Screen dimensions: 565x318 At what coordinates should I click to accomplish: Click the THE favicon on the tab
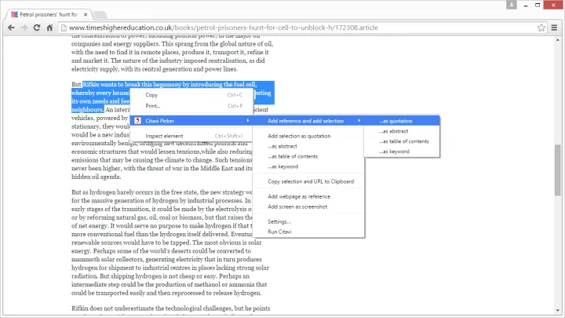tap(14, 15)
